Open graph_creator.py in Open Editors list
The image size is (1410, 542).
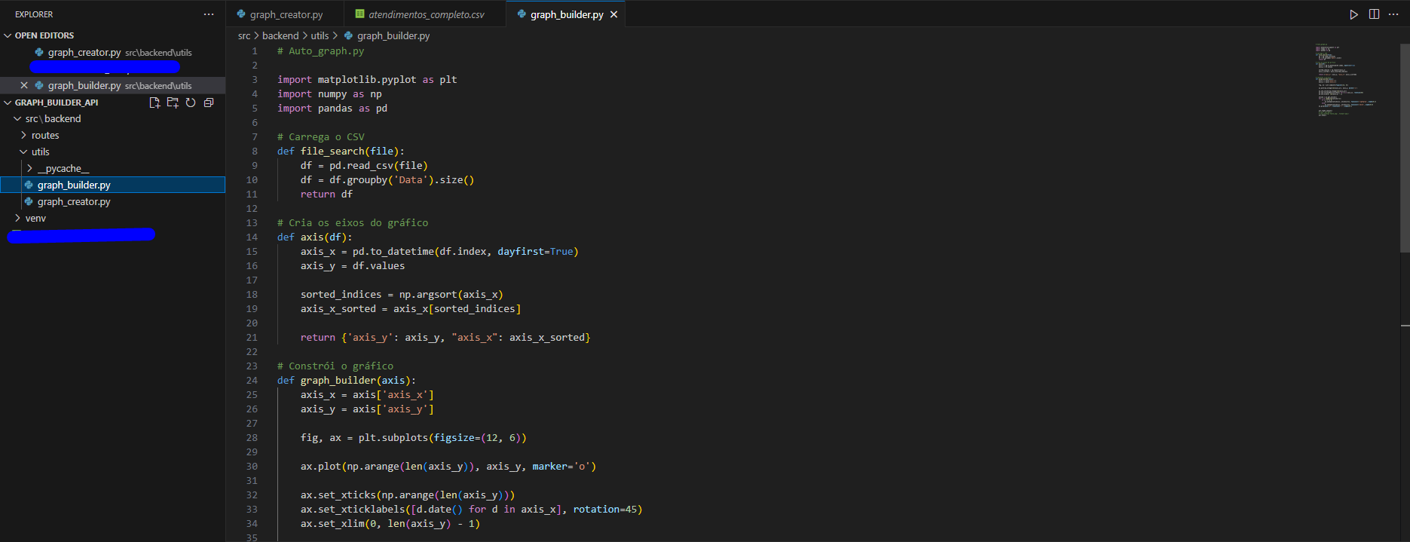click(x=113, y=52)
